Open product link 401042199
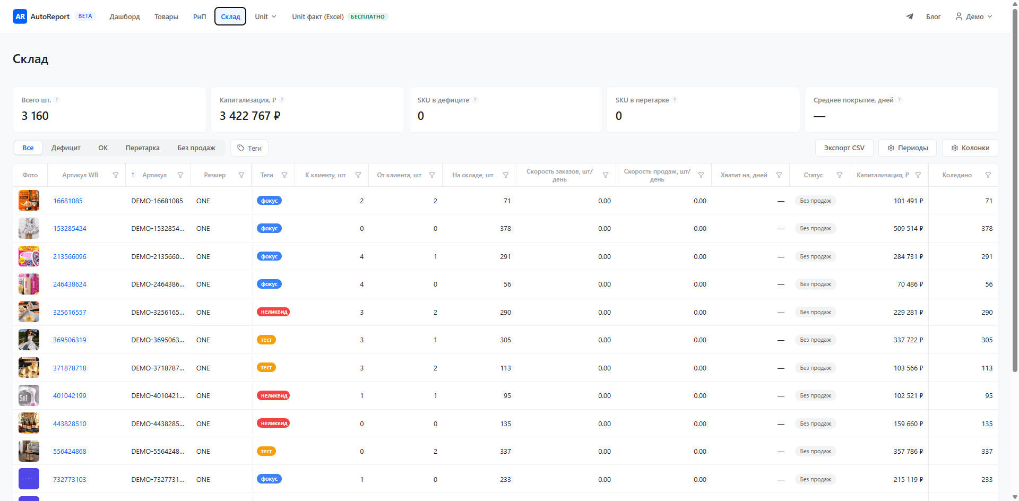 [70, 396]
